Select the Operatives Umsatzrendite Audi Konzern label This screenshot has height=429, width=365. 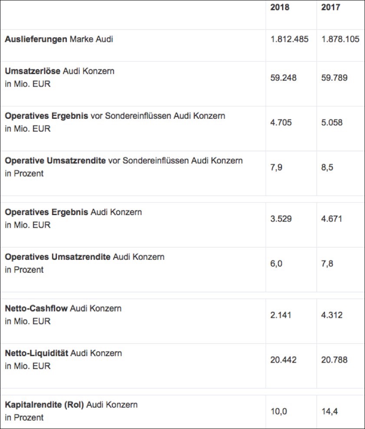click(x=85, y=257)
